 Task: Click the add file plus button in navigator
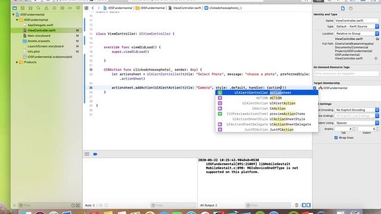[14, 205]
